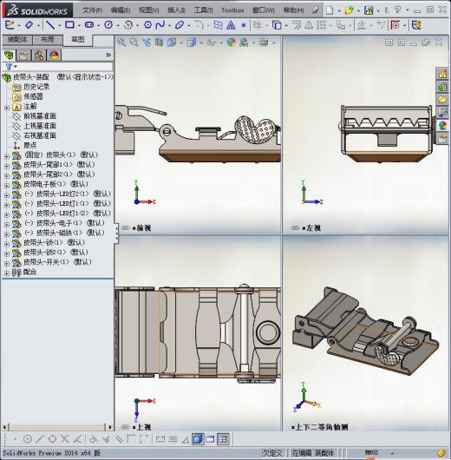Open the FeatureManager design tree tab
Screen dimensions: 451x460
(9, 56)
